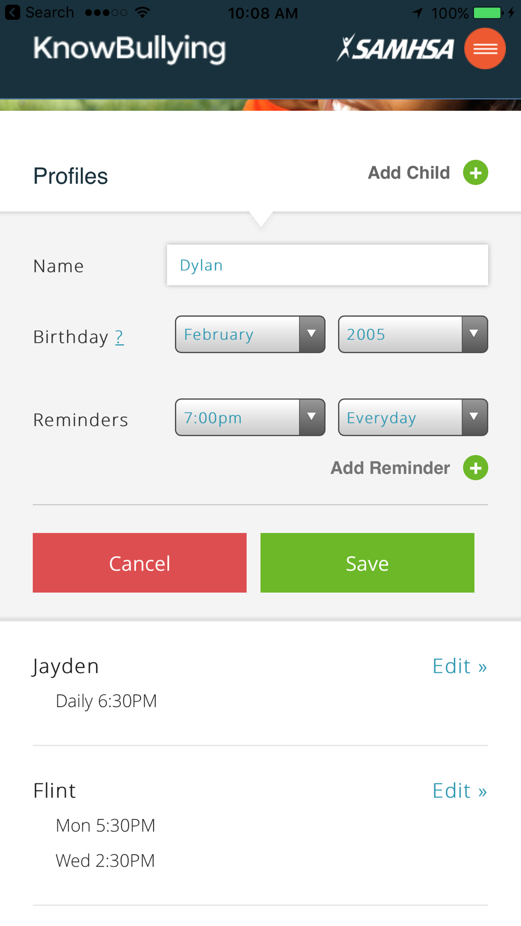This screenshot has width=521, height=926.
Task: Tap the Add Reminder label
Action: 390,468
